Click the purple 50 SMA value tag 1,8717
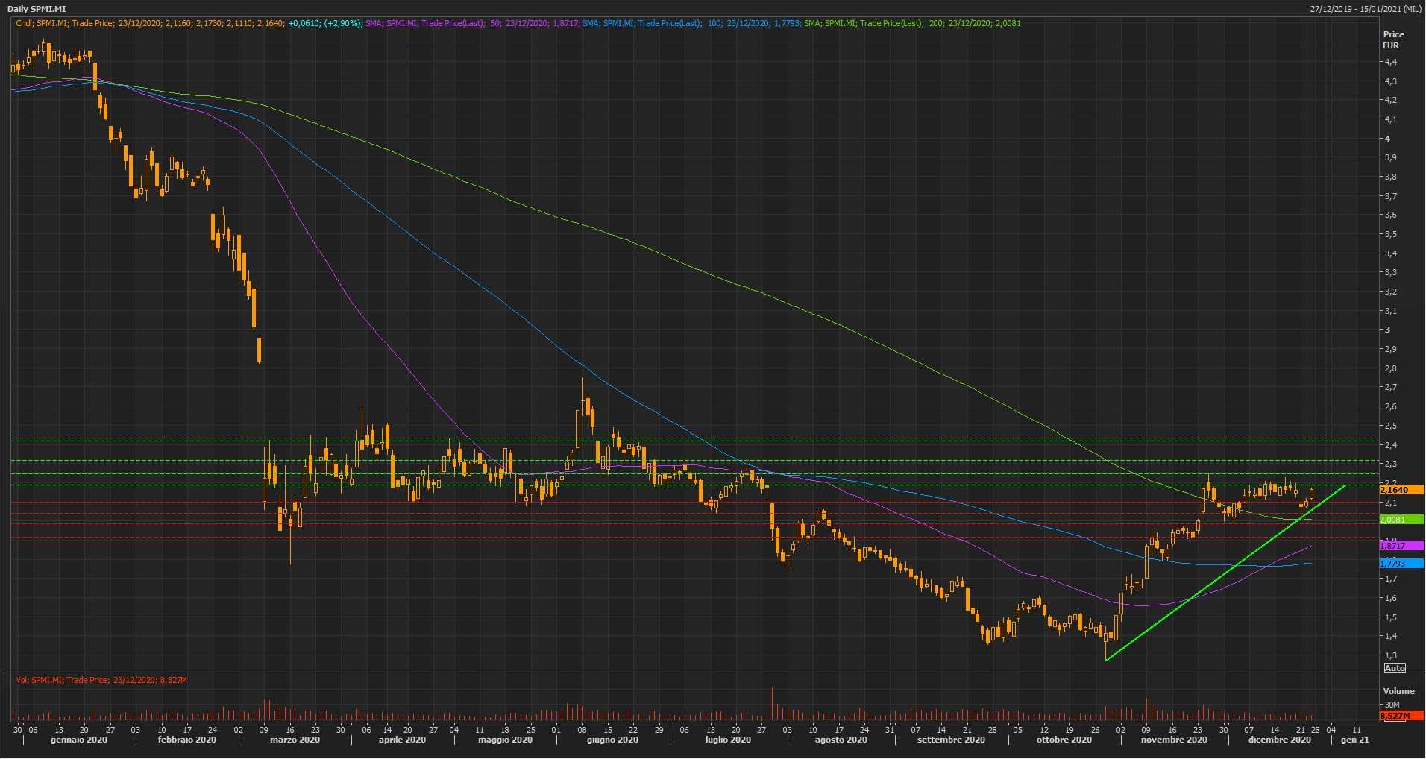Image resolution: width=1426 pixels, height=759 pixels. [1401, 546]
